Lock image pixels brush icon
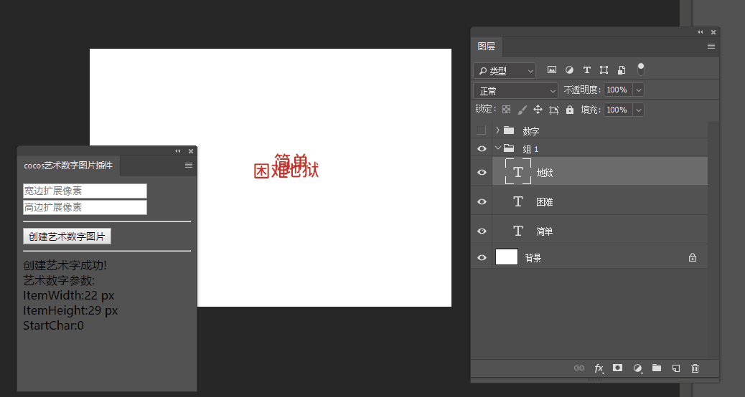This screenshot has width=745, height=397. 523,110
